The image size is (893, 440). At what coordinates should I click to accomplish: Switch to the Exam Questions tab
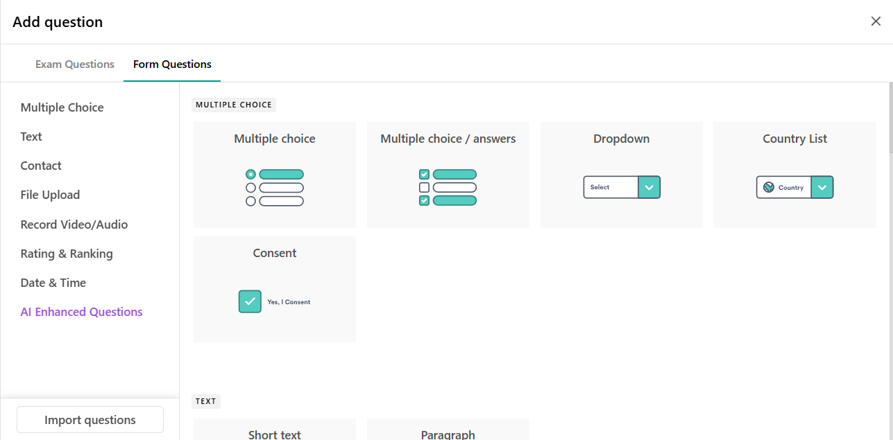(75, 64)
